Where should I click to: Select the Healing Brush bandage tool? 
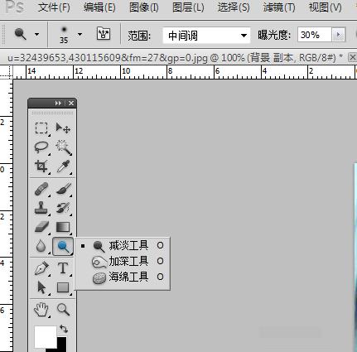(41, 189)
